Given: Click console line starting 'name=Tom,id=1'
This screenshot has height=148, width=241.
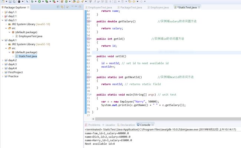Looking at the screenshot, I should [x=107, y=133].
